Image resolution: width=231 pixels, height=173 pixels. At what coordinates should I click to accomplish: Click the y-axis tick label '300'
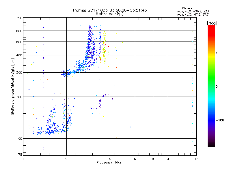point(19,72)
